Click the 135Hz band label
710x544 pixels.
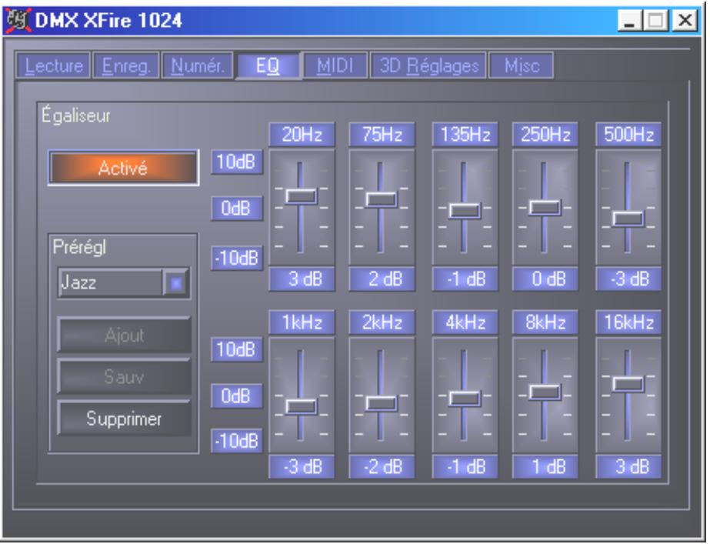(465, 135)
